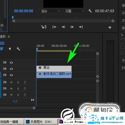The width and height of the screenshot is (125, 125).
Task: Click timeline ruler at 00:00:30:00
Action: 59,46
